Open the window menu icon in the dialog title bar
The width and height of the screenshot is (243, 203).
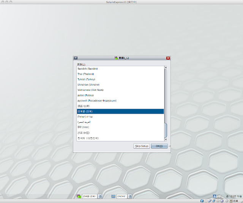click(x=76, y=58)
